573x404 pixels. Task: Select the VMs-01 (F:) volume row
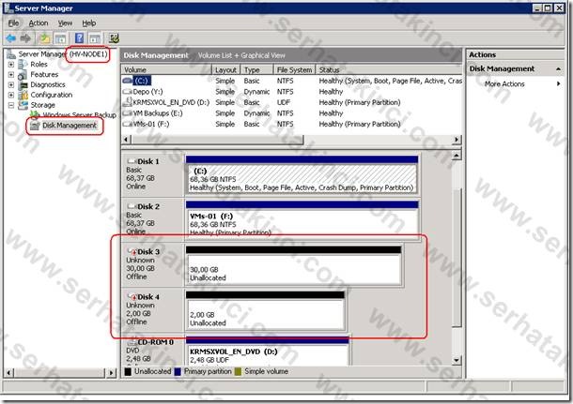tap(291, 124)
